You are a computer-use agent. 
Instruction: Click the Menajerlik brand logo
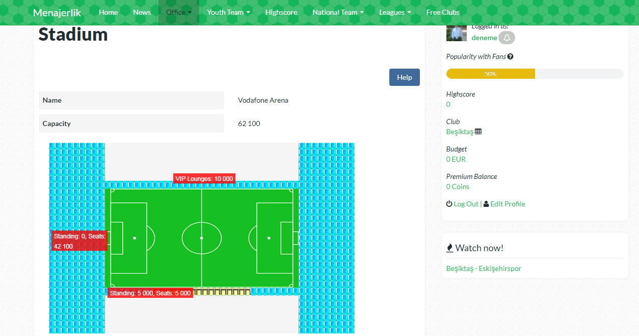(x=57, y=12)
